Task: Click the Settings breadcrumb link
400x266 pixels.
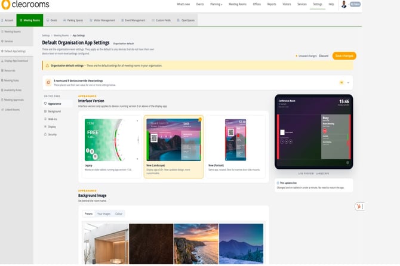Action: 46,35
